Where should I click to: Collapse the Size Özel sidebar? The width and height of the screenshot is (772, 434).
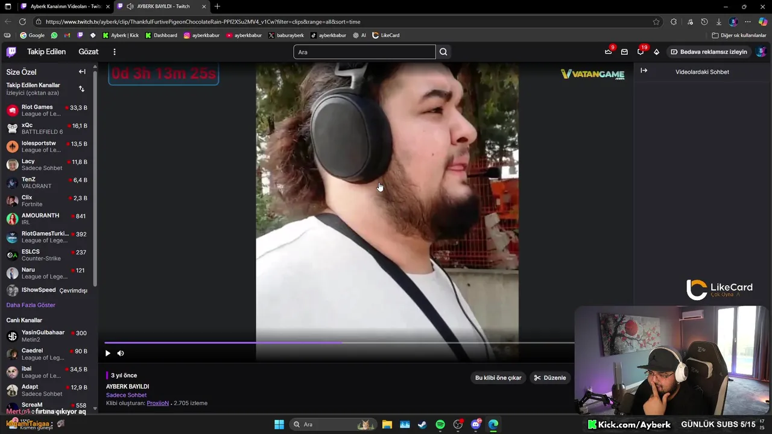pyautogui.click(x=82, y=72)
